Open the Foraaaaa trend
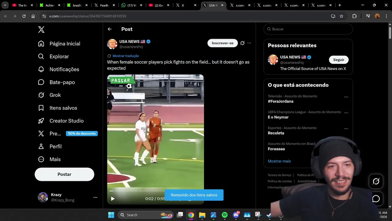Screen dimensions: 392x221 point(276,149)
